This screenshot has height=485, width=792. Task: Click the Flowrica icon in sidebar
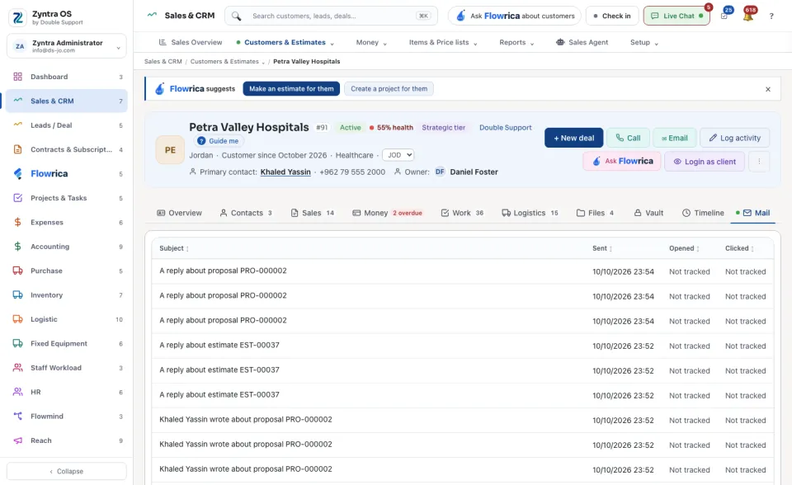[17, 174]
